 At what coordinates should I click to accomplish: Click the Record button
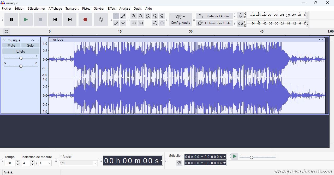[85, 20]
